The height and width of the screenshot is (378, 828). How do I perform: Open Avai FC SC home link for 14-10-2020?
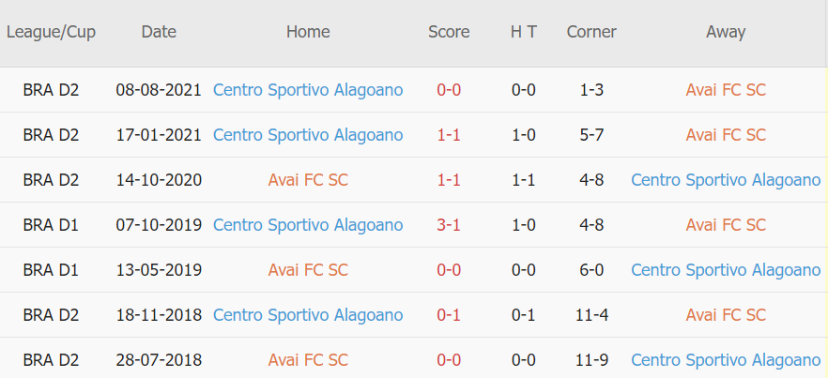coord(308,180)
